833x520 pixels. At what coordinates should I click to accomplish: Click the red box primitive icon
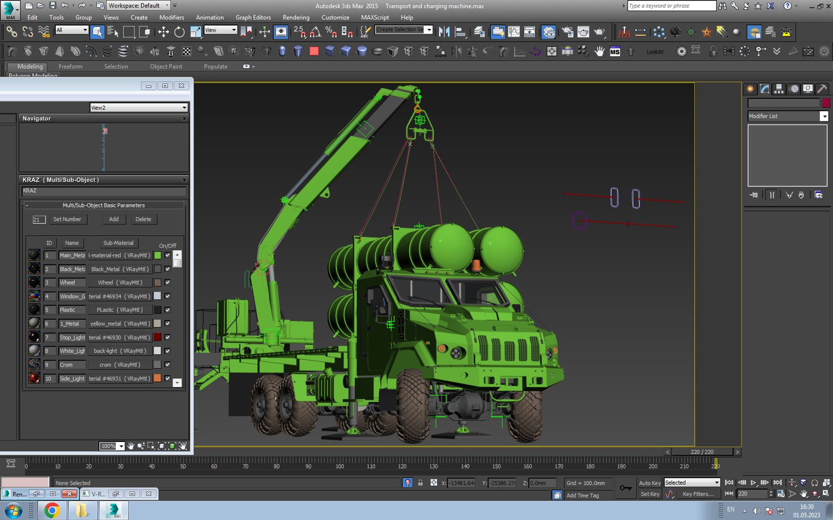pyautogui.click(x=314, y=51)
